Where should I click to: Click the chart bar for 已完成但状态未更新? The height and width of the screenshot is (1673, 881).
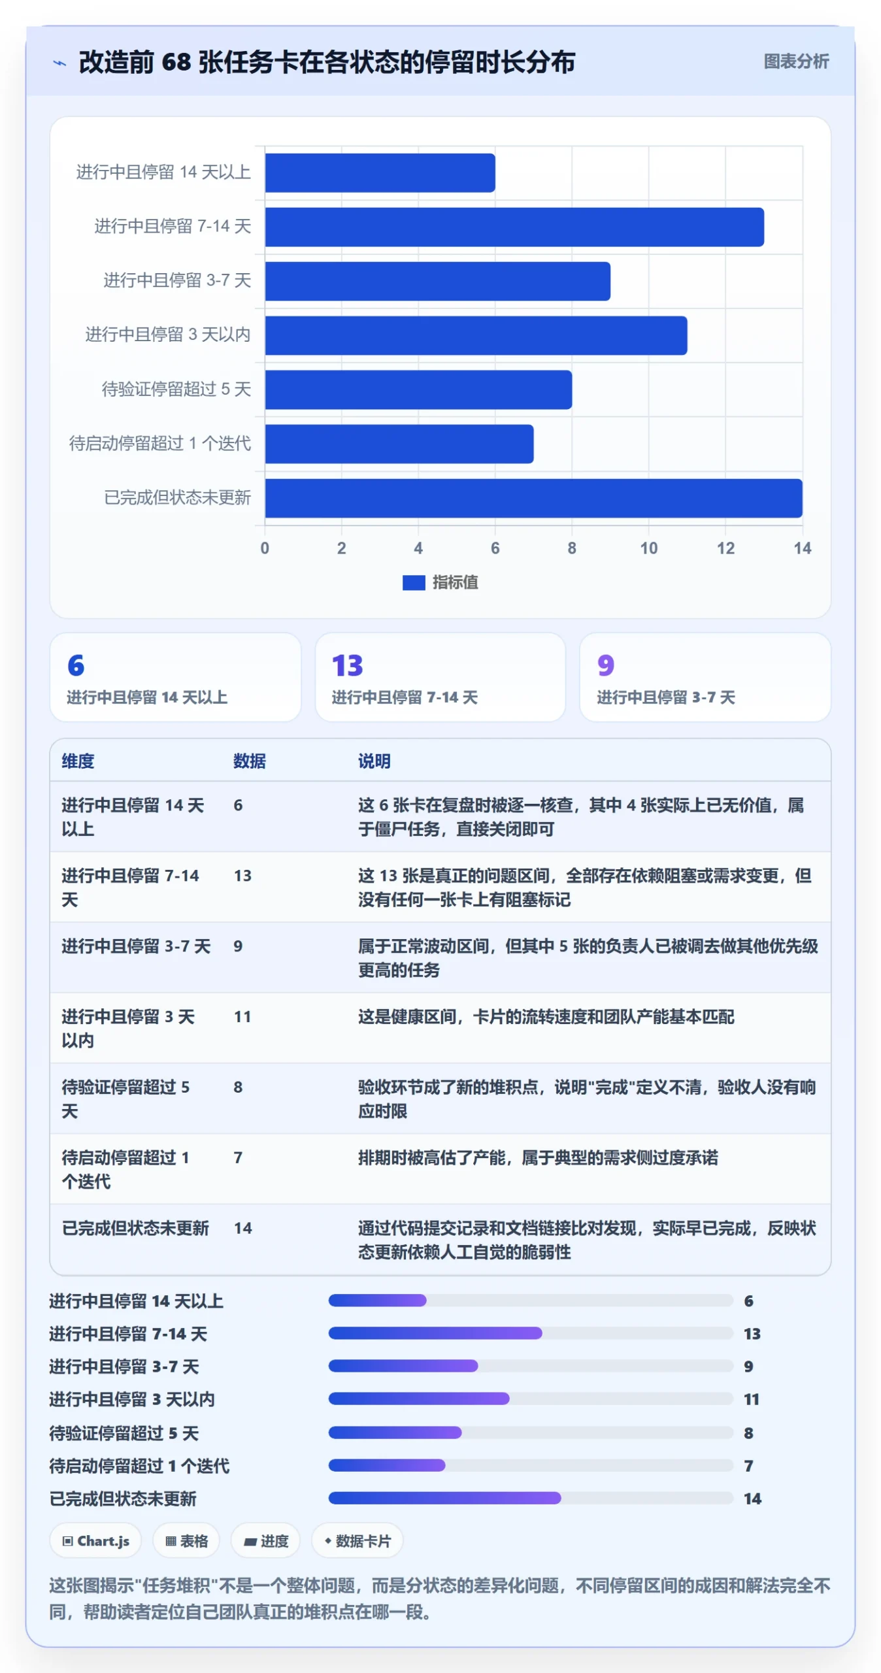[x=533, y=498]
